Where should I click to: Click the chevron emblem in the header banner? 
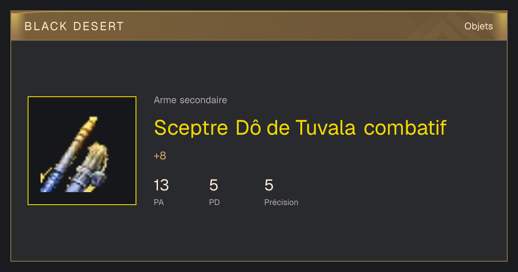(449, 27)
